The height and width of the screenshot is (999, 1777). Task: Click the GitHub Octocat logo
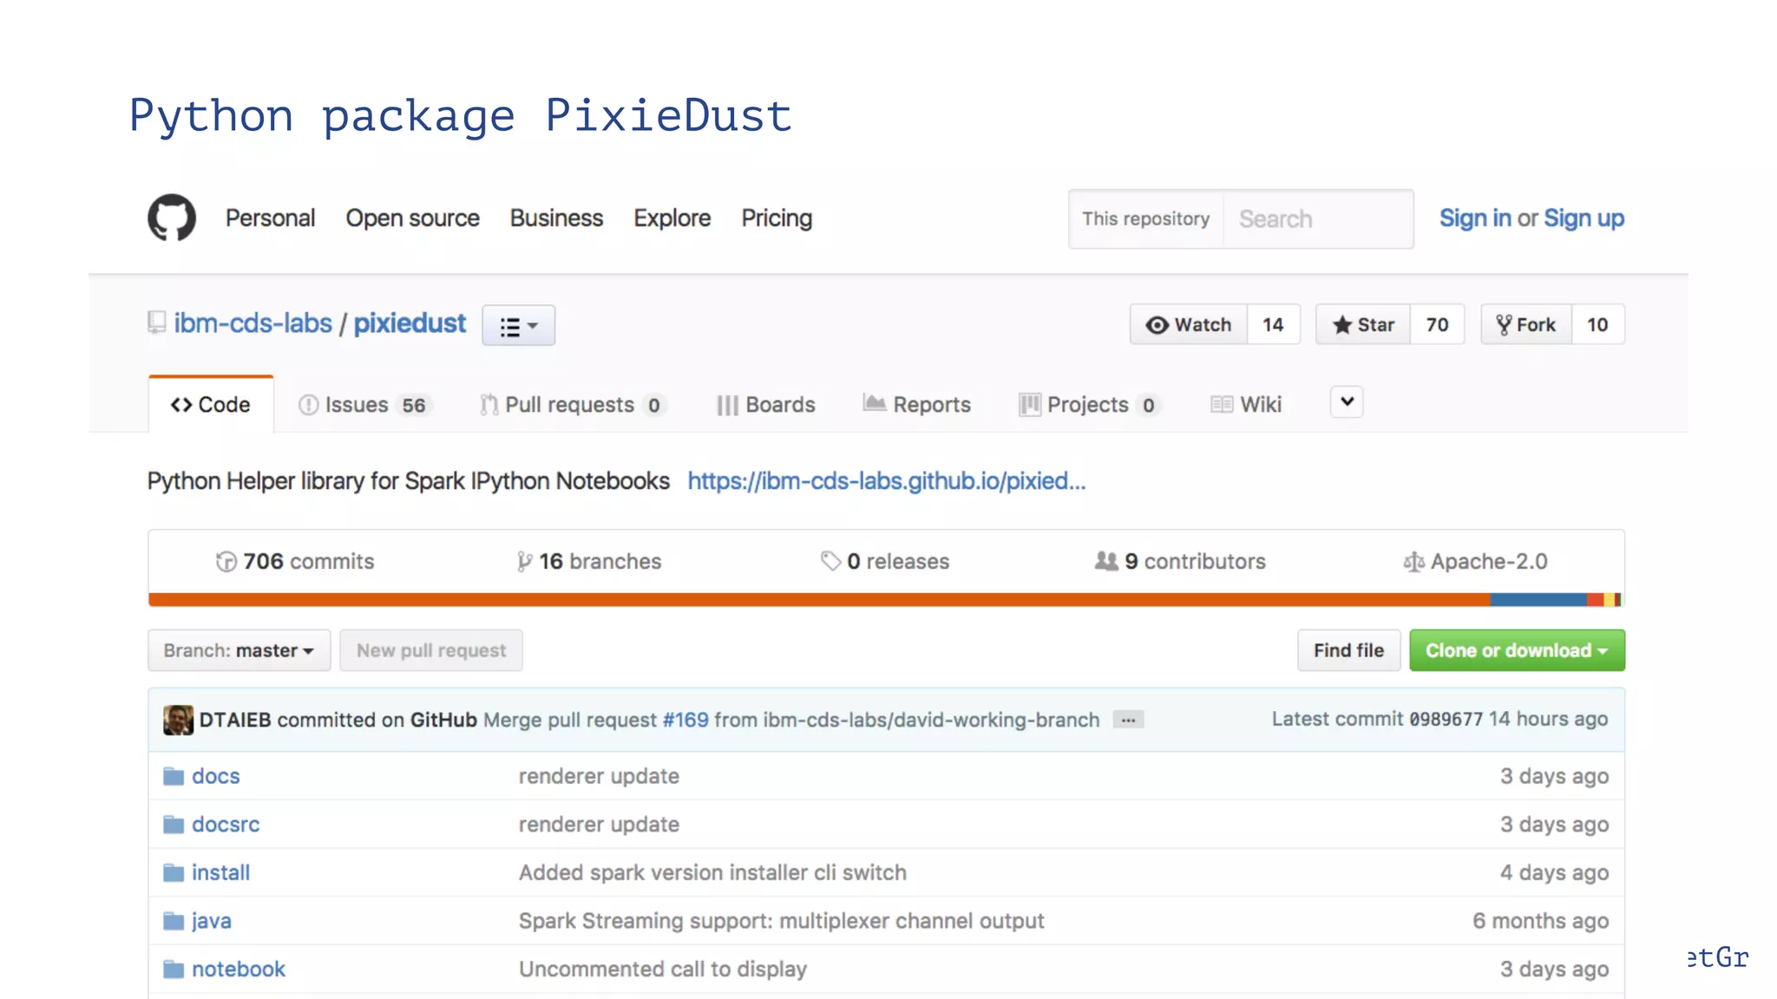point(172,218)
